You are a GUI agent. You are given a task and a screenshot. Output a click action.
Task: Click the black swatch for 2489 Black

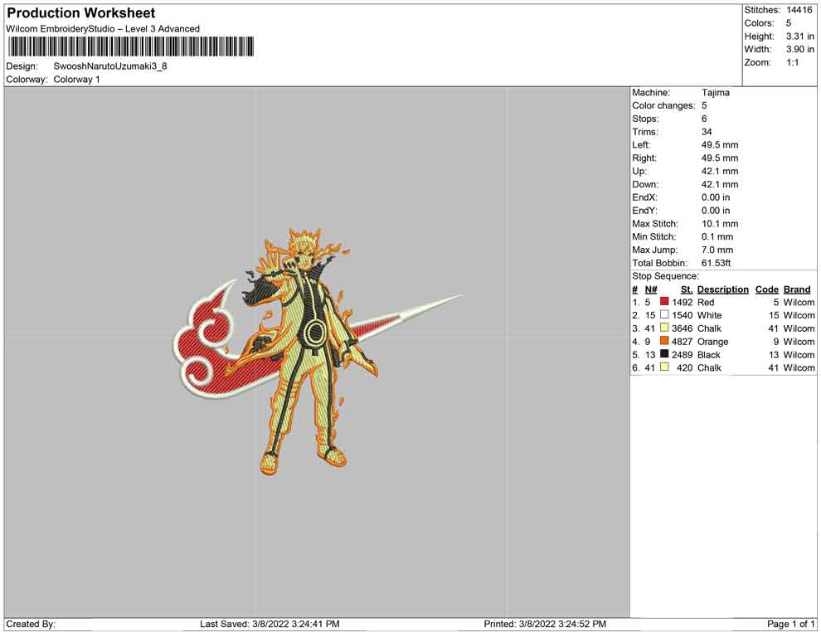[664, 354]
